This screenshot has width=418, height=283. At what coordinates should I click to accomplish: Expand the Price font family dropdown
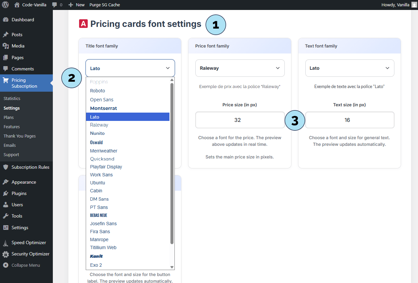click(240, 68)
